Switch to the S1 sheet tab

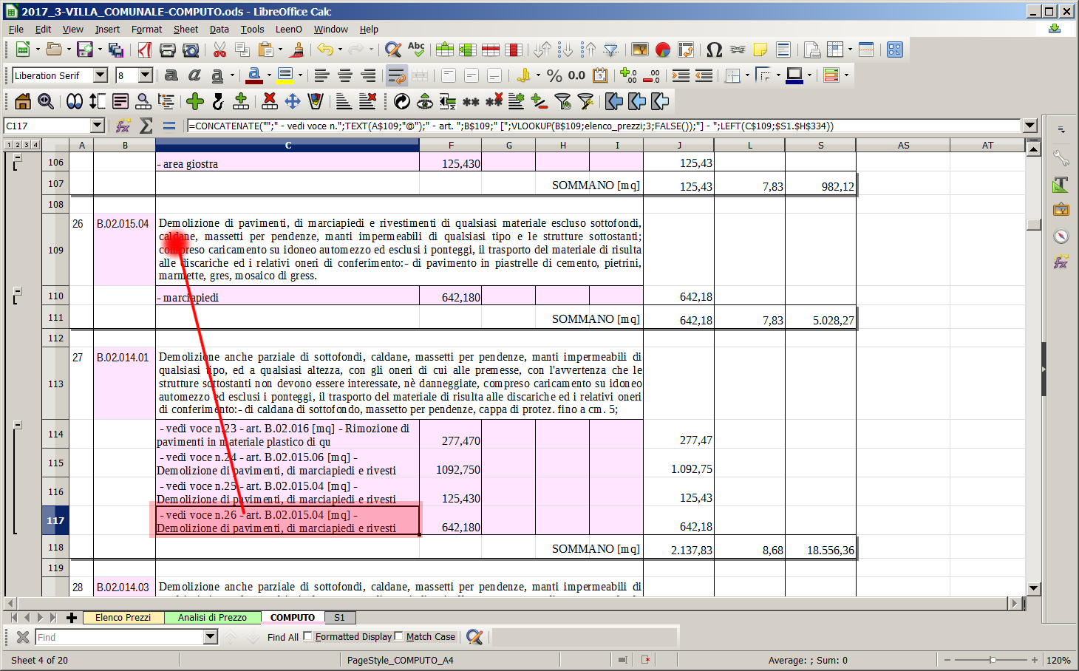pos(339,617)
